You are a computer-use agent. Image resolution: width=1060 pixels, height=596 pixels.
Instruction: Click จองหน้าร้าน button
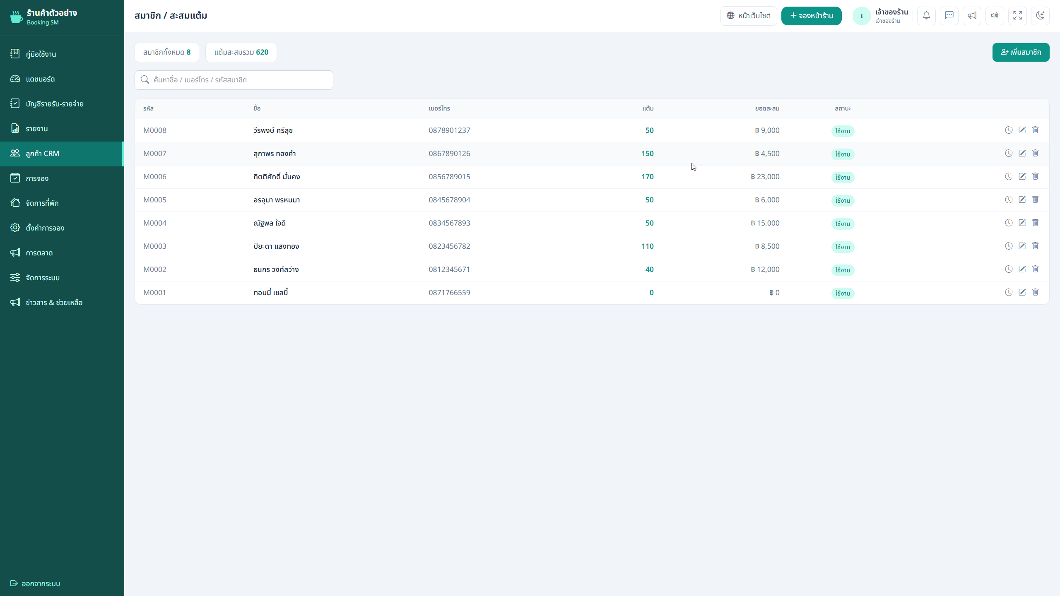811,16
